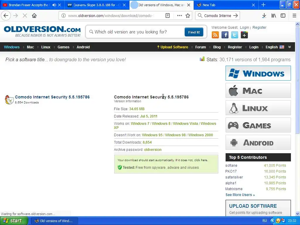This screenshot has height=225, width=300.
Task: Open the big Mac platform button
Action: (x=258, y=91)
